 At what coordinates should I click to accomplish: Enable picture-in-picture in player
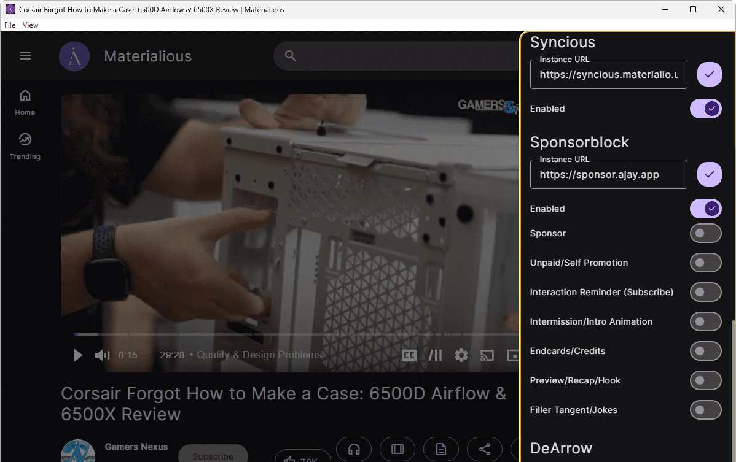[x=512, y=355]
